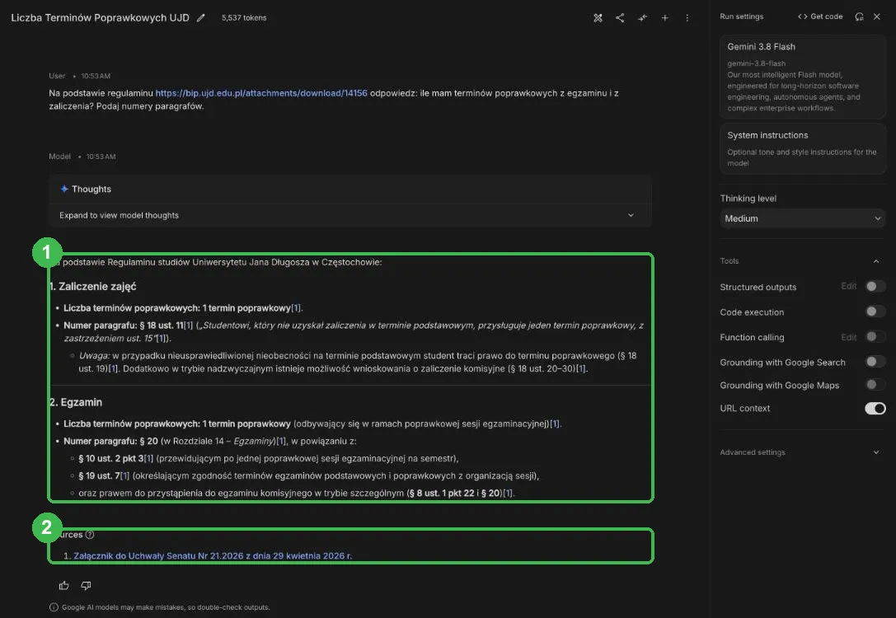Click Edit next to Function calling

[848, 337]
